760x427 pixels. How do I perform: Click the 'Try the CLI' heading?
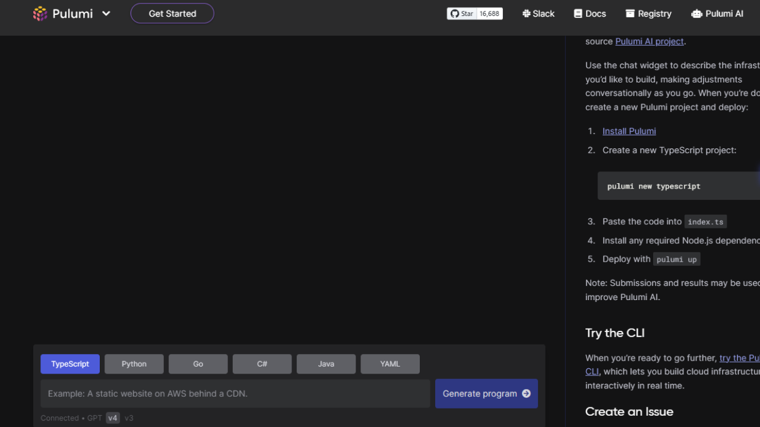(x=615, y=333)
